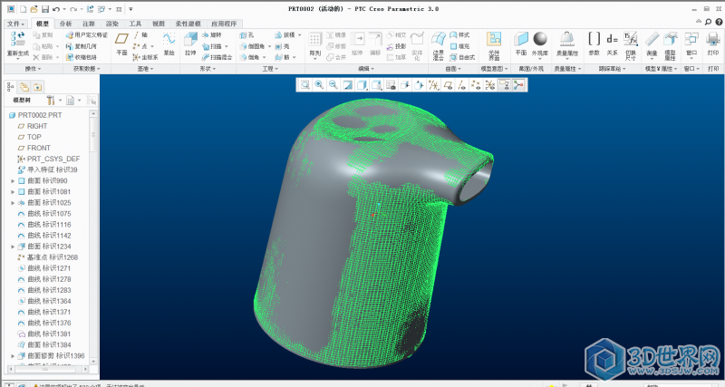
Task: Click Refit icon in graphics toolbar
Action: tap(304, 84)
